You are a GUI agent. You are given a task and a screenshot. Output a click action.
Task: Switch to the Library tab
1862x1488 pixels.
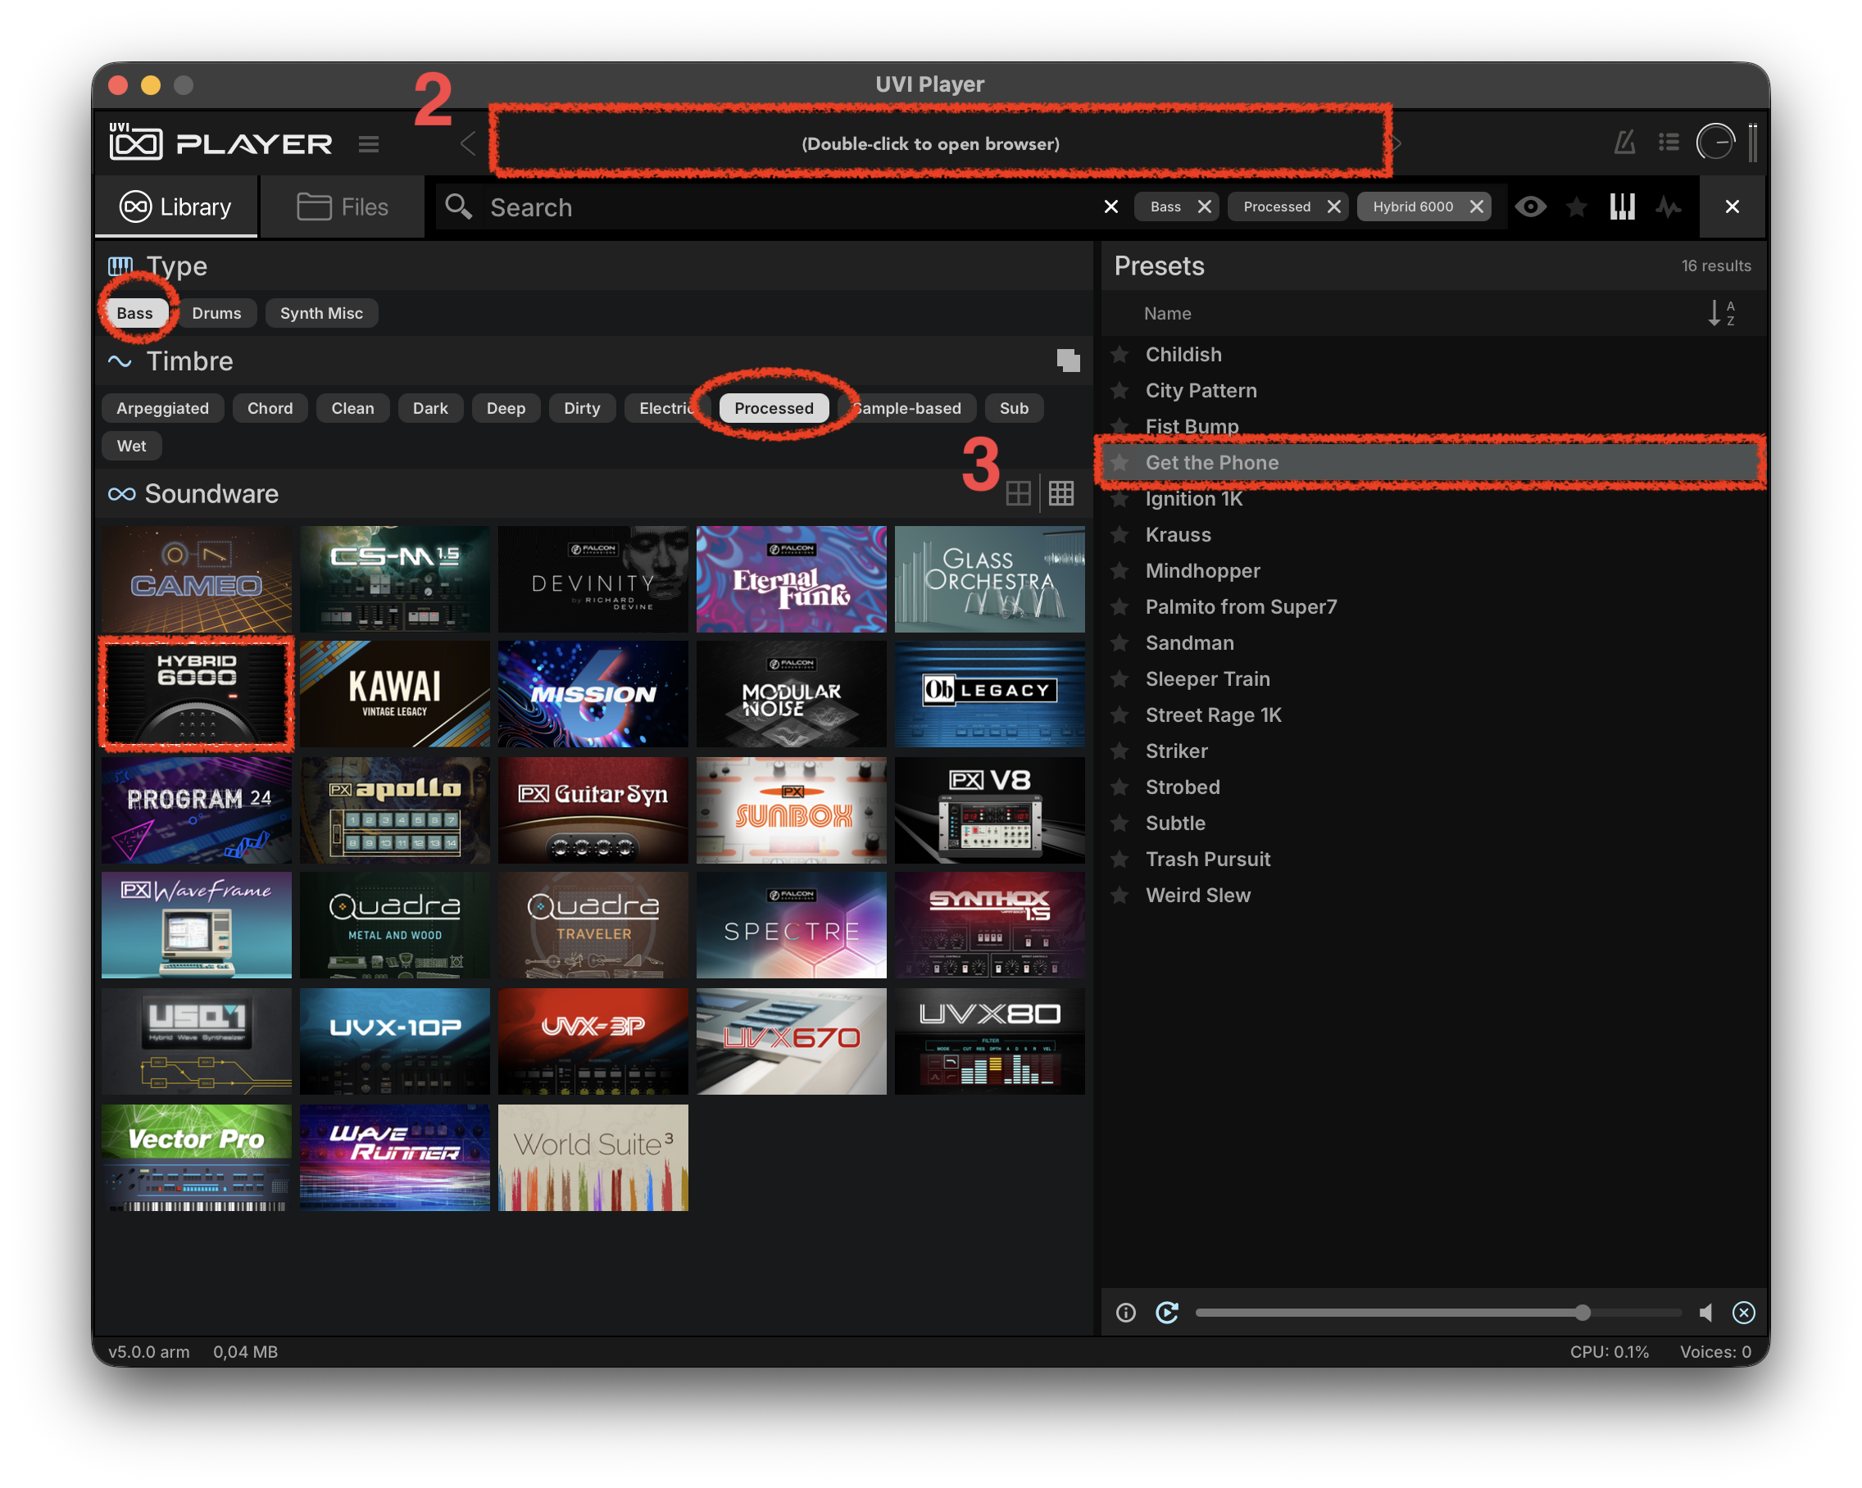pos(176,207)
